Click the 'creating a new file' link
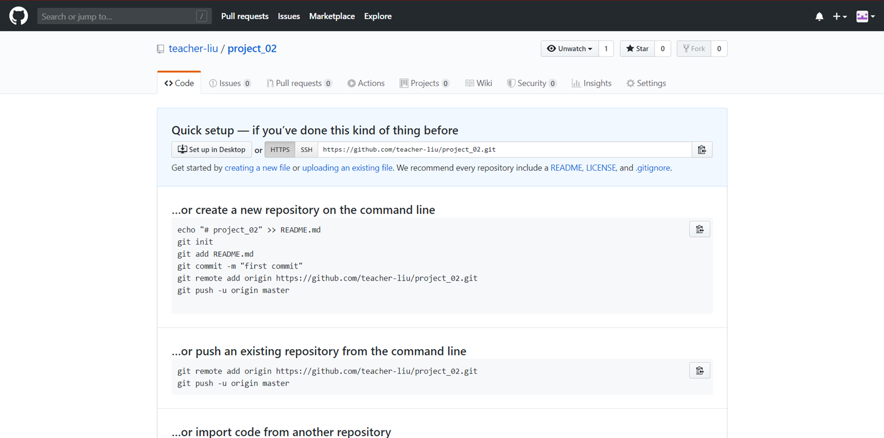884x438 pixels. pos(257,168)
